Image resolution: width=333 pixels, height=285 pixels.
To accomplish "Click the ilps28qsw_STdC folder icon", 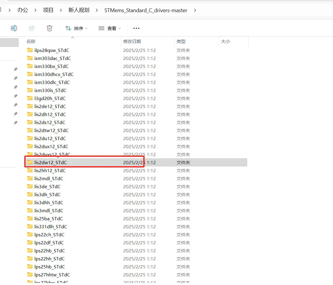I will [30, 50].
